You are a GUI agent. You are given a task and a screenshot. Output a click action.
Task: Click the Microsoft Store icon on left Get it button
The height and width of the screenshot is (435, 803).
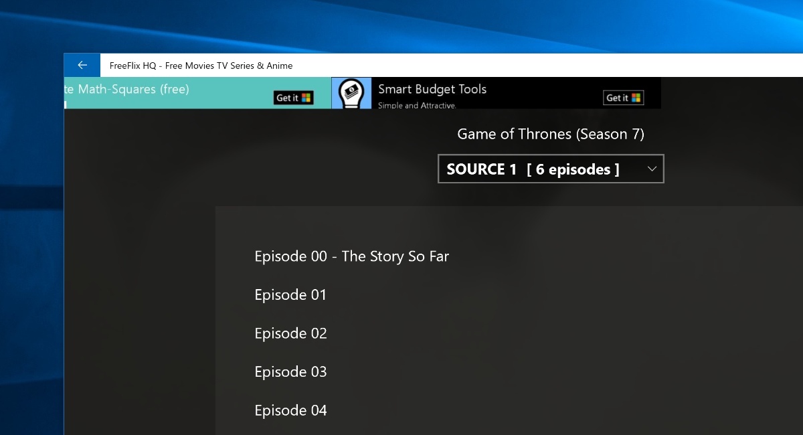tap(306, 98)
